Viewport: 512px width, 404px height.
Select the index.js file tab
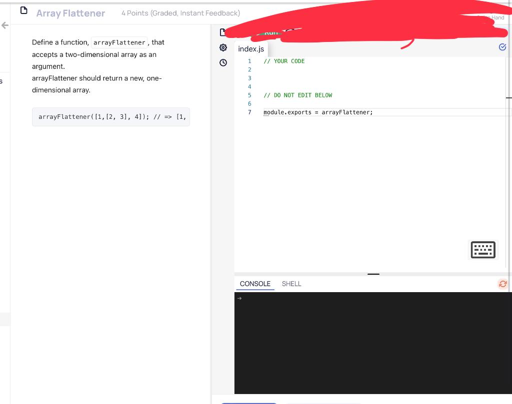251,49
